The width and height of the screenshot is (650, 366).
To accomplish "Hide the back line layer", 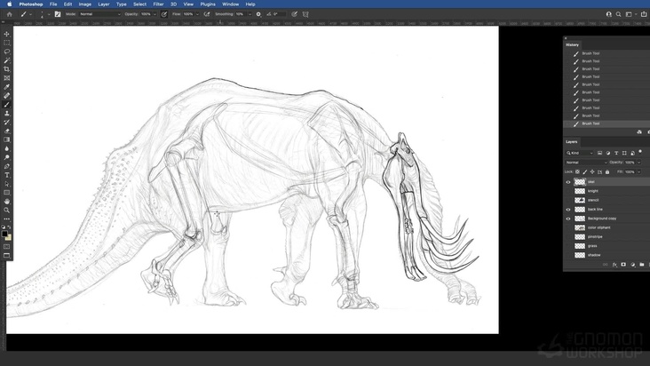I will coord(568,210).
